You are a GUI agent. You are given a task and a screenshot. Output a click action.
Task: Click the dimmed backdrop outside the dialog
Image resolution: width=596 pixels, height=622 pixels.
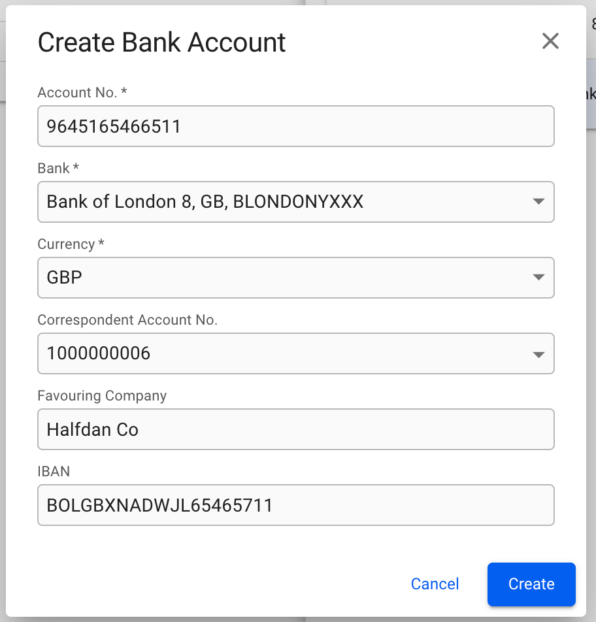tap(591, 327)
